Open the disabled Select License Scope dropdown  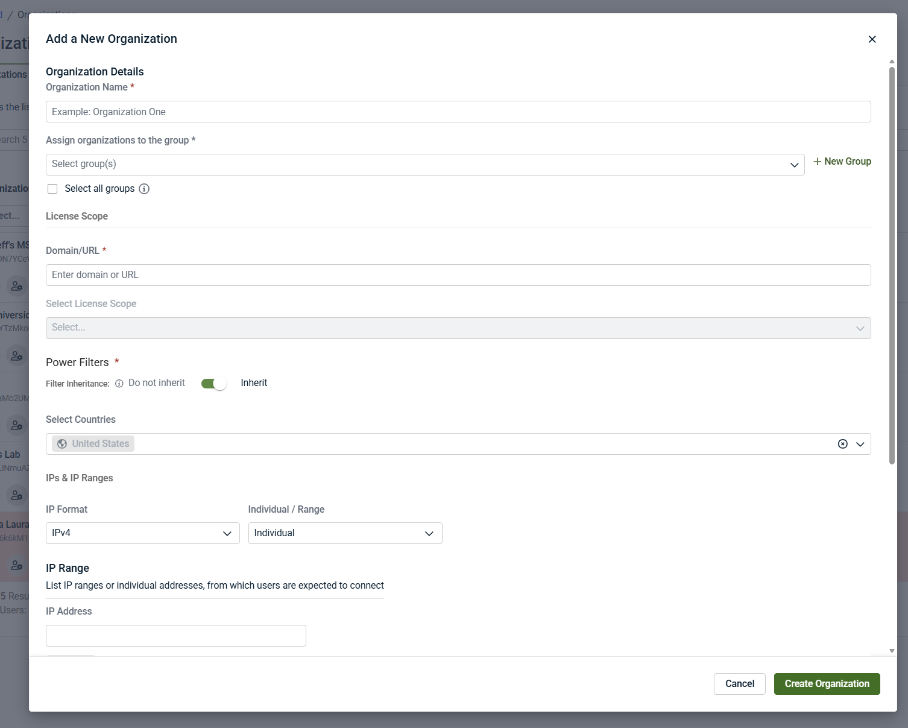click(458, 328)
